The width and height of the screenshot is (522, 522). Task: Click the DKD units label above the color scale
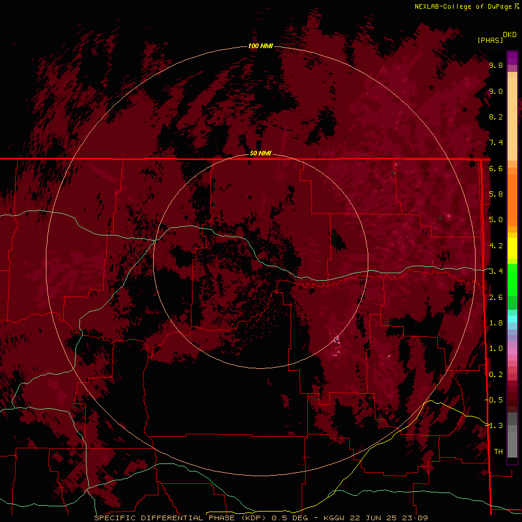point(509,35)
